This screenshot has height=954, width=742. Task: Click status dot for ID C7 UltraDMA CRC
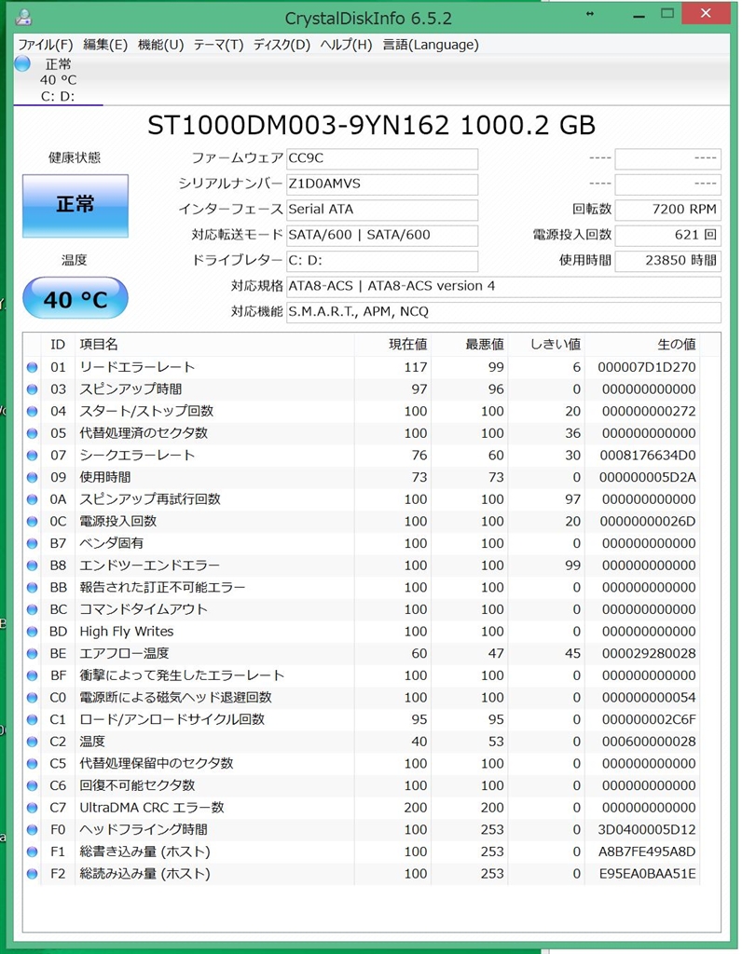[33, 808]
